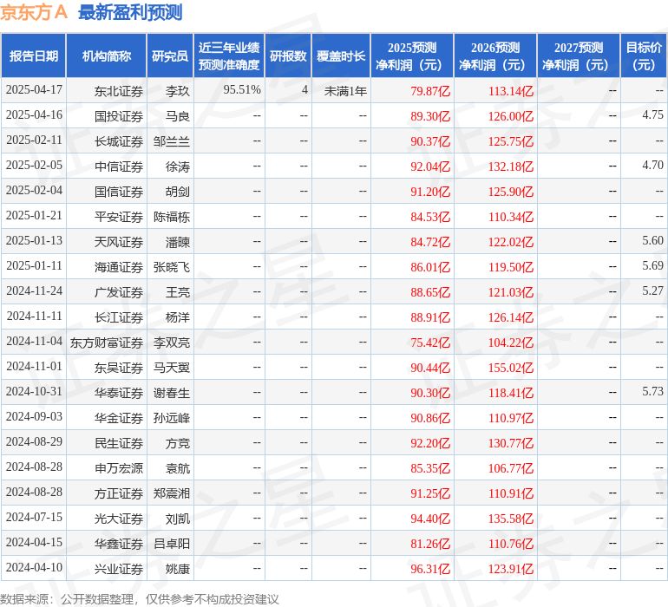The image size is (668, 607).
Task: Click the target price 4.70
Action: click(652, 166)
